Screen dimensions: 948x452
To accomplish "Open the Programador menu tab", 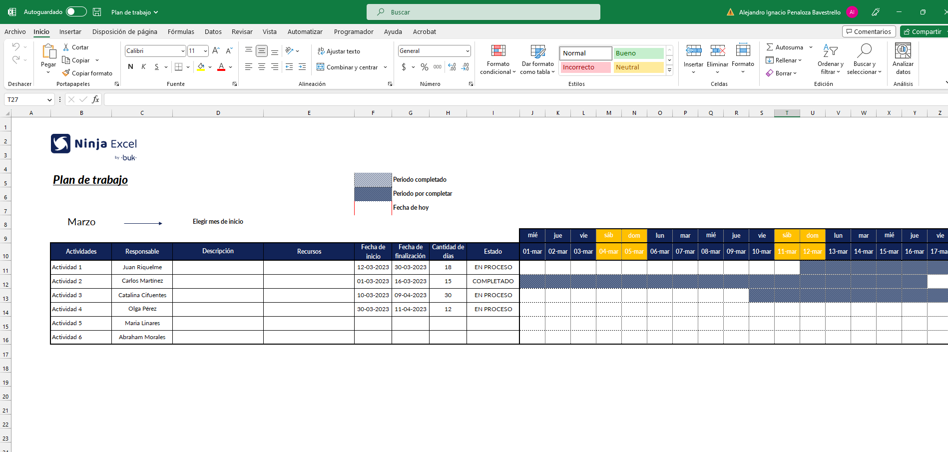I will [353, 31].
